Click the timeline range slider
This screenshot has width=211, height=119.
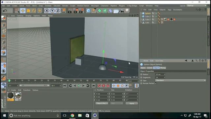35,86
